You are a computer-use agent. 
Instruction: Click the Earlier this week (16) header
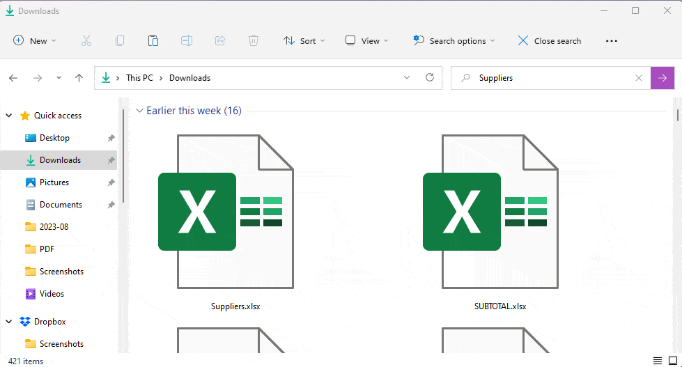194,111
